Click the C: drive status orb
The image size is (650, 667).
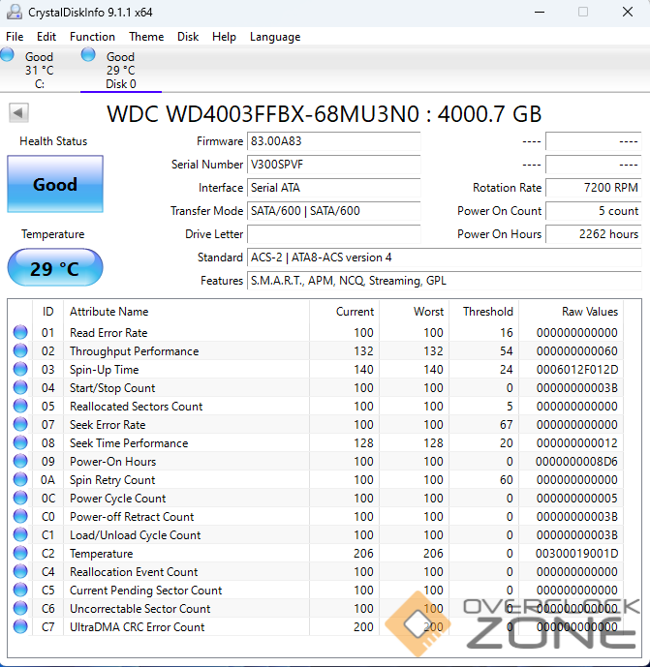(8, 55)
